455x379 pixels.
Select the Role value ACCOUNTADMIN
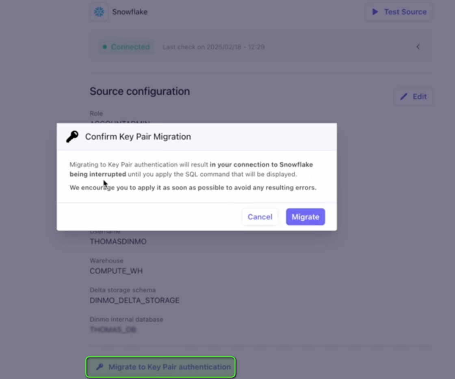pyautogui.click(x=120, y=123)
